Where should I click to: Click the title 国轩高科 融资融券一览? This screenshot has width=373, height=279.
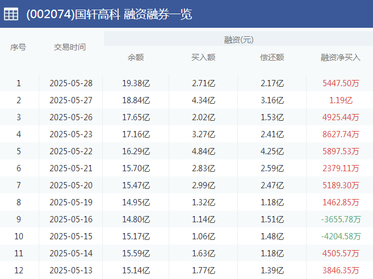(133, 14)
